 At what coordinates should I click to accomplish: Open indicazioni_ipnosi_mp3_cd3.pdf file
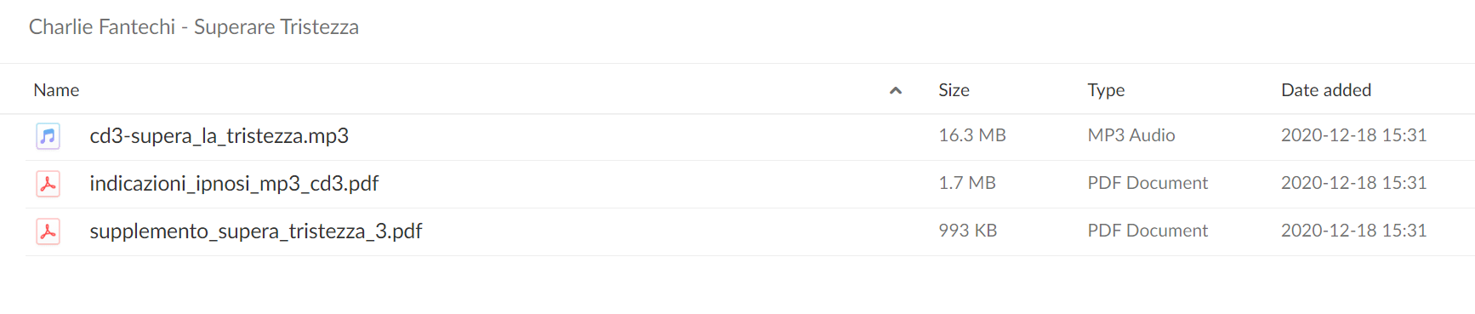234,184
